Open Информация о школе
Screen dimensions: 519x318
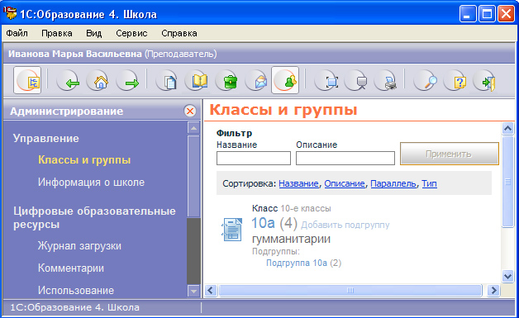[91, 182]
